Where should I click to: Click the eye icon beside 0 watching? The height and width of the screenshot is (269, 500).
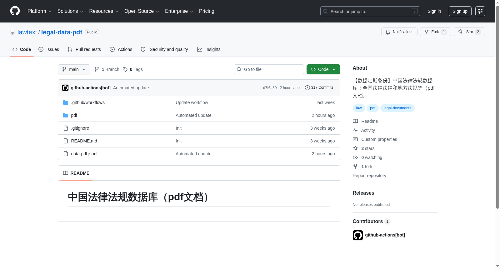coord(355,157)
